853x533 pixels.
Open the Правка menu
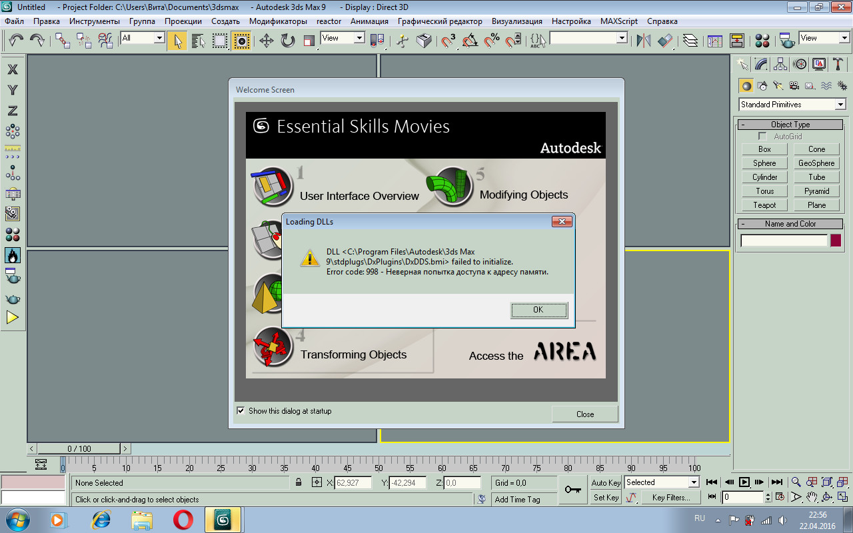tap(47, 21)
